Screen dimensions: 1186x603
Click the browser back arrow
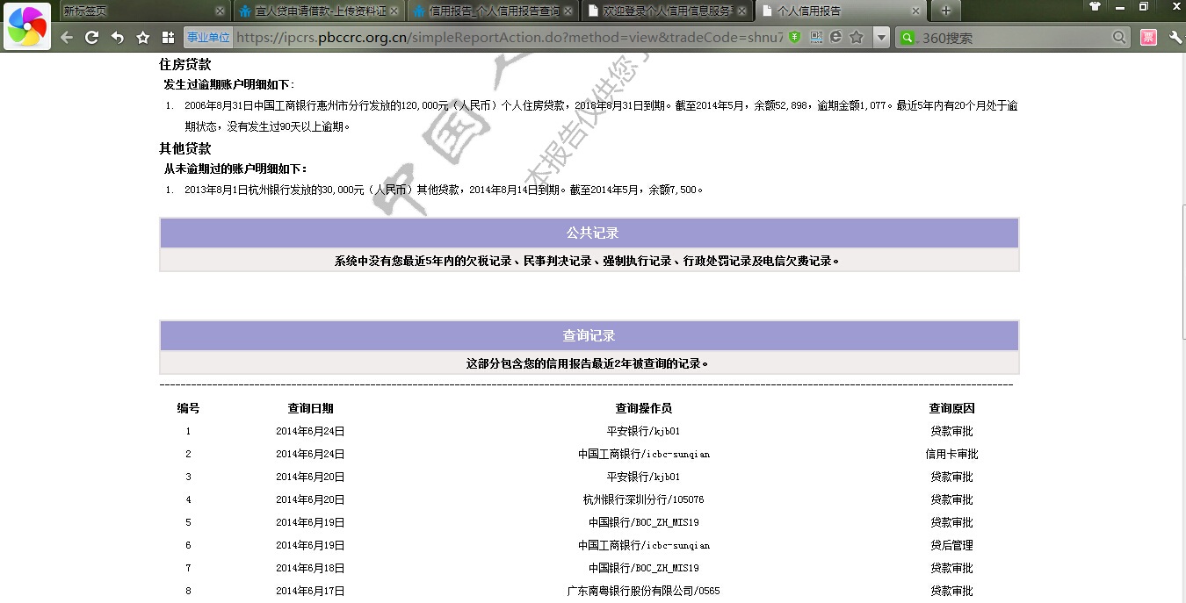pyautogui.click(x=67, y=38)
